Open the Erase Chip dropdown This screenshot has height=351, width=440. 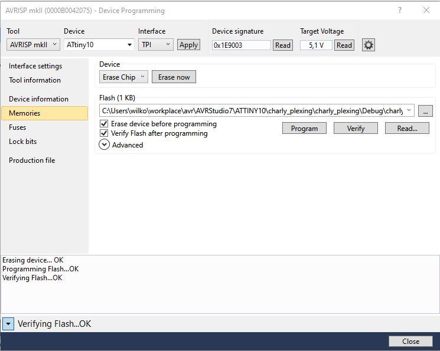[123, 77]
